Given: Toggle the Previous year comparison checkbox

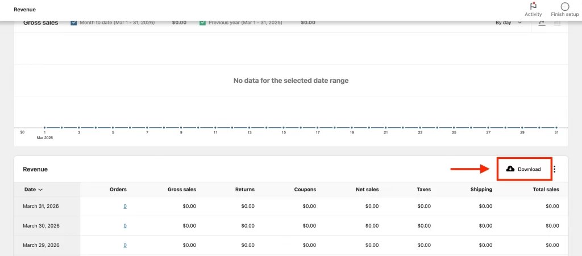Looking at the screenshot, I should tap(203, 23).
